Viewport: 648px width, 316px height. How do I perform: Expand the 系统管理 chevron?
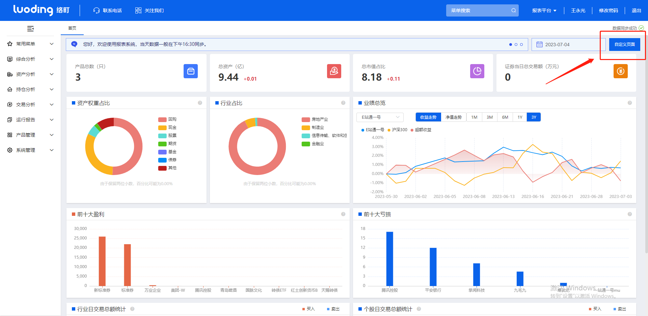click(x=52, y=150)
